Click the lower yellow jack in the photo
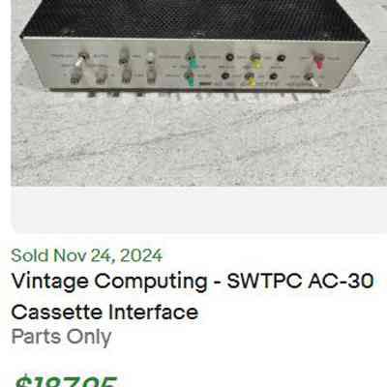 tap(251, 80)
